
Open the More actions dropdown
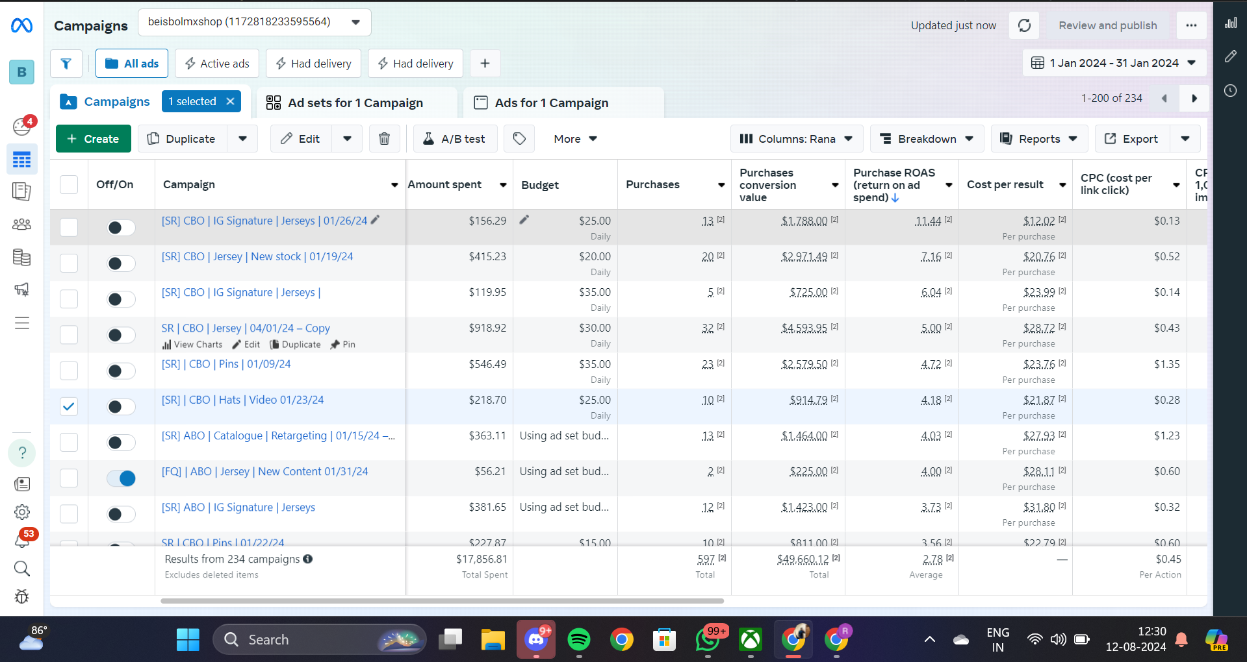tap(575, 139)
